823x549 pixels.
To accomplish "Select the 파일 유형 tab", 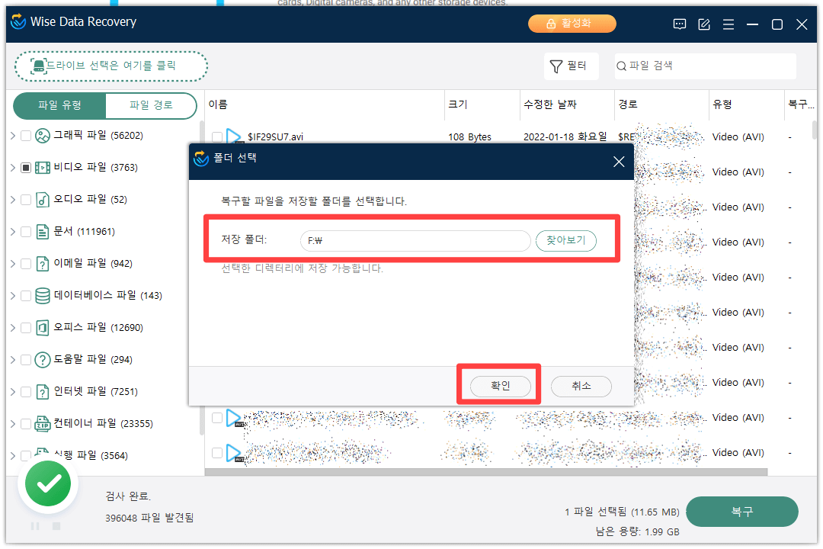I will click(59, 106).
